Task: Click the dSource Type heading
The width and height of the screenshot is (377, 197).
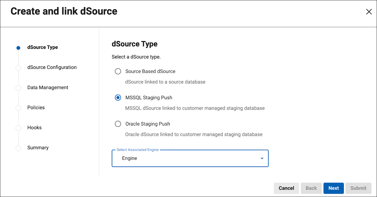Action: 134,44
